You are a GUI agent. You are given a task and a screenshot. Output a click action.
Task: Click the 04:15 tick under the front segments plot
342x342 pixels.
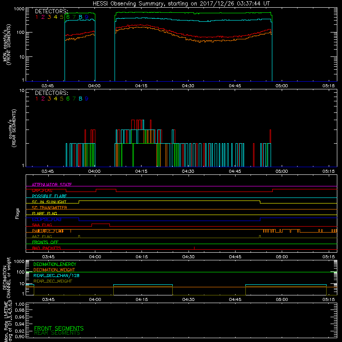[x=141, y=86]
